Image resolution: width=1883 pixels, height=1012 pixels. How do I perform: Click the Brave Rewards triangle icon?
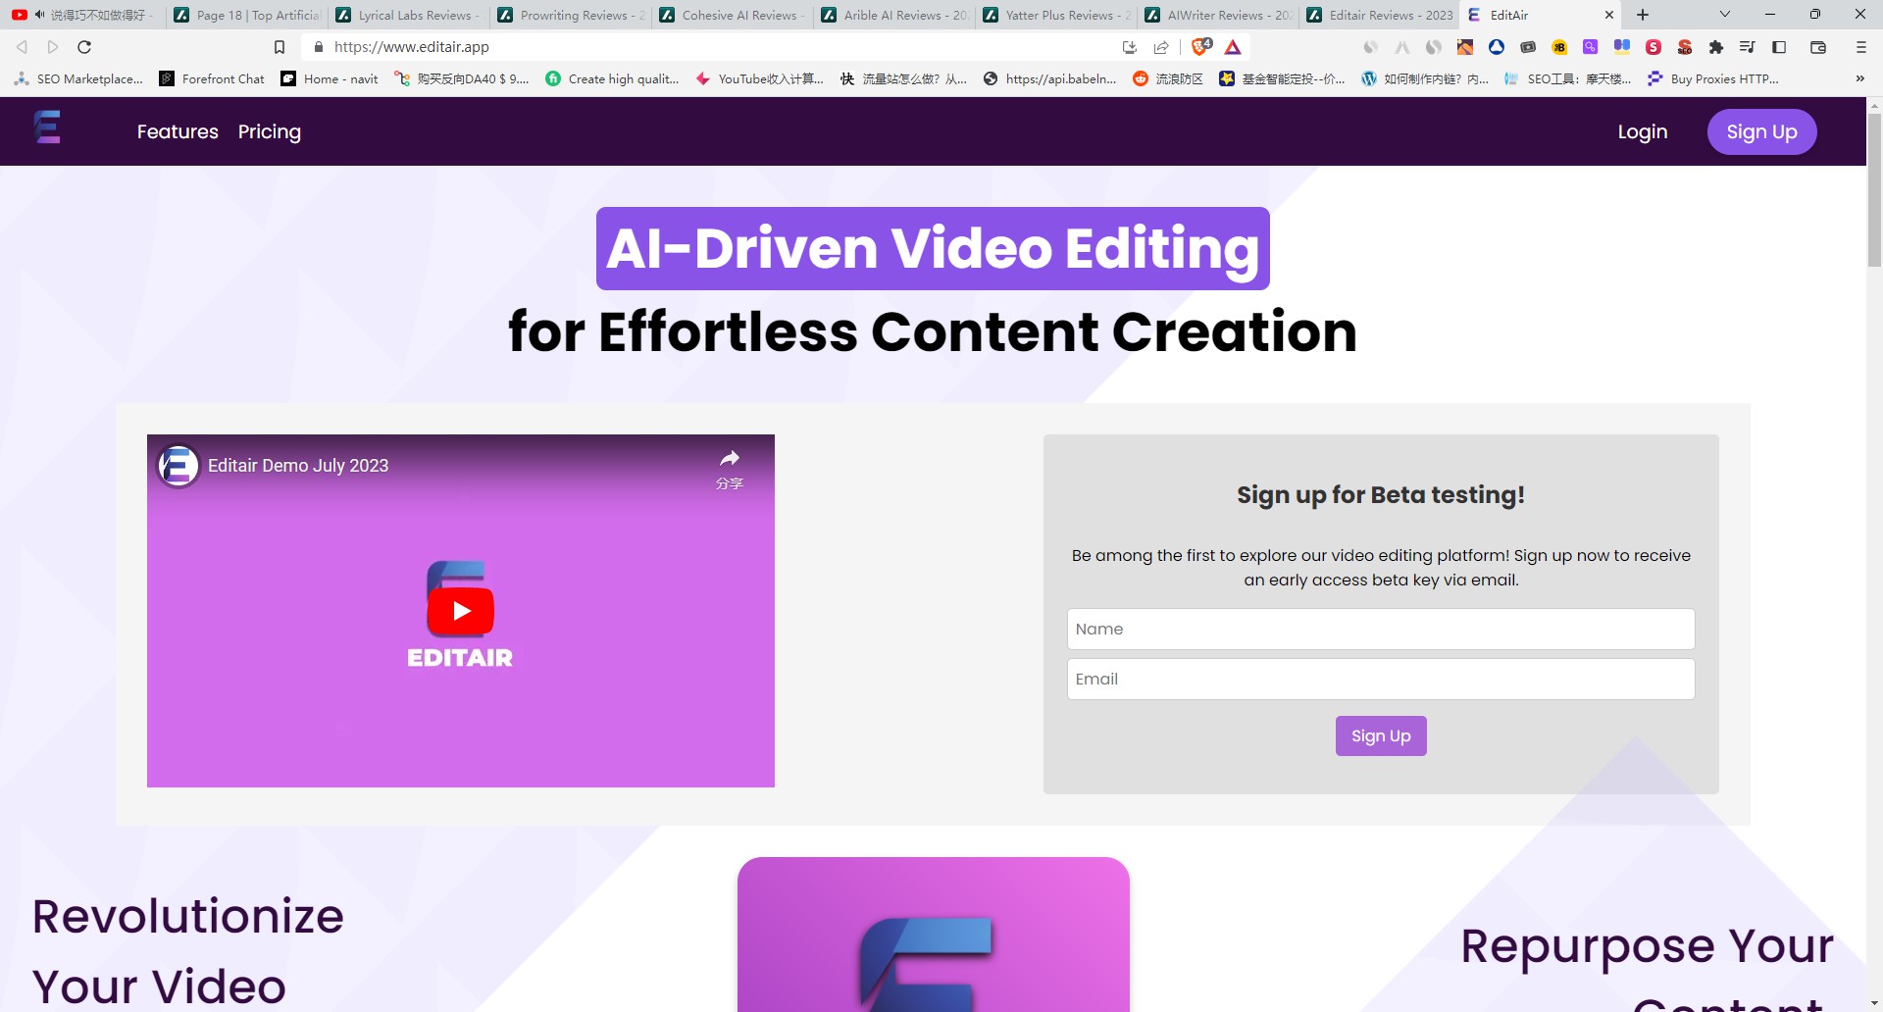coord(1233,47)
